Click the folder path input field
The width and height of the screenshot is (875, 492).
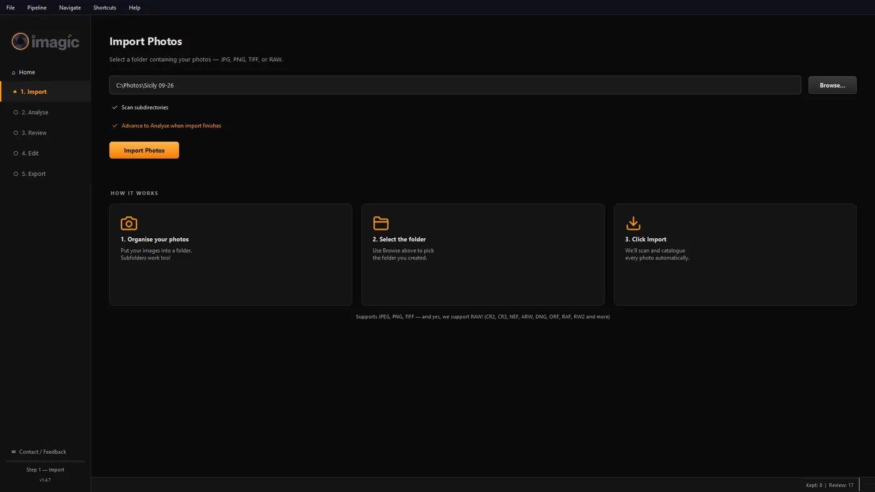[455, 85]
